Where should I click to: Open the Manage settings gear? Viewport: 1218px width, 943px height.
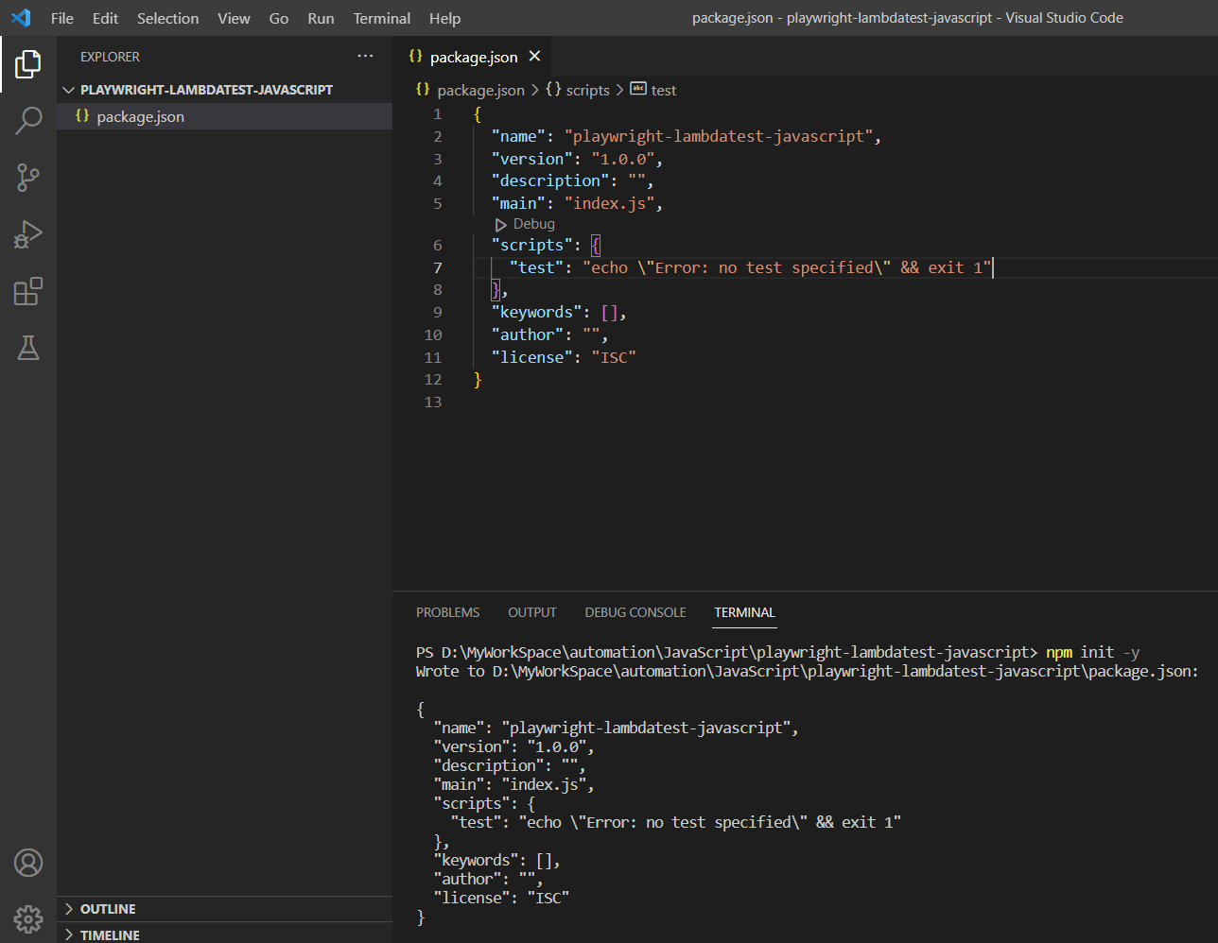pyautogui.click(x=27, y=917)
